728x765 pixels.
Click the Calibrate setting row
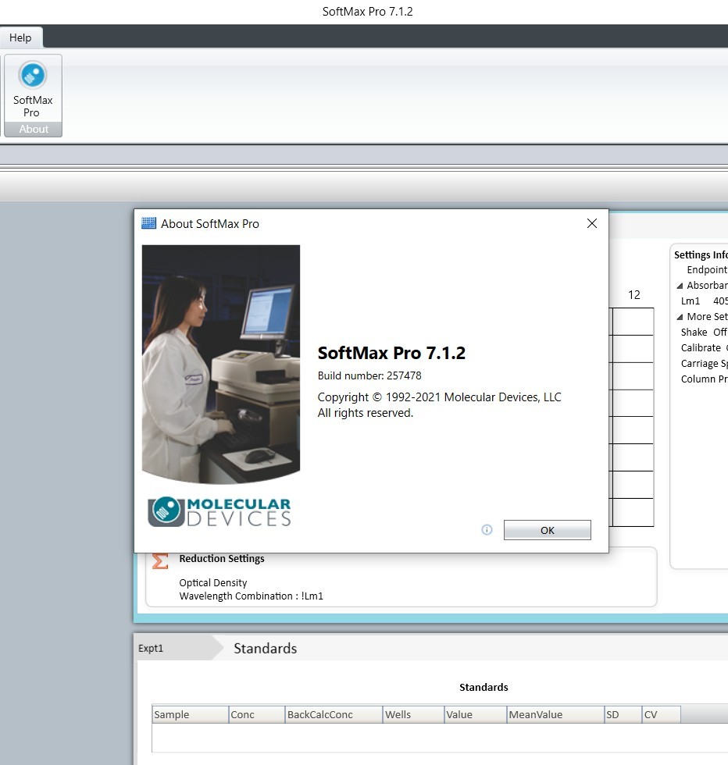click(704, 348)
